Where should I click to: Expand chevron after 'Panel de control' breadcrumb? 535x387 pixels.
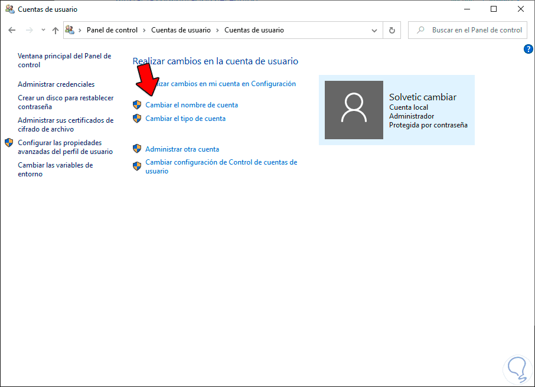[144, 30]
